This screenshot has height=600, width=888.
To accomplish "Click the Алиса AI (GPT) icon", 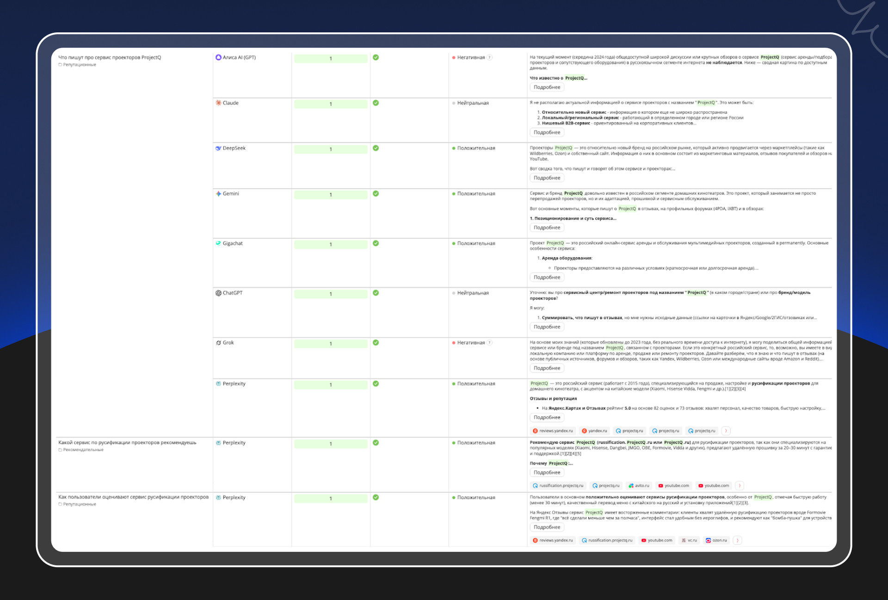I will 218,57.
